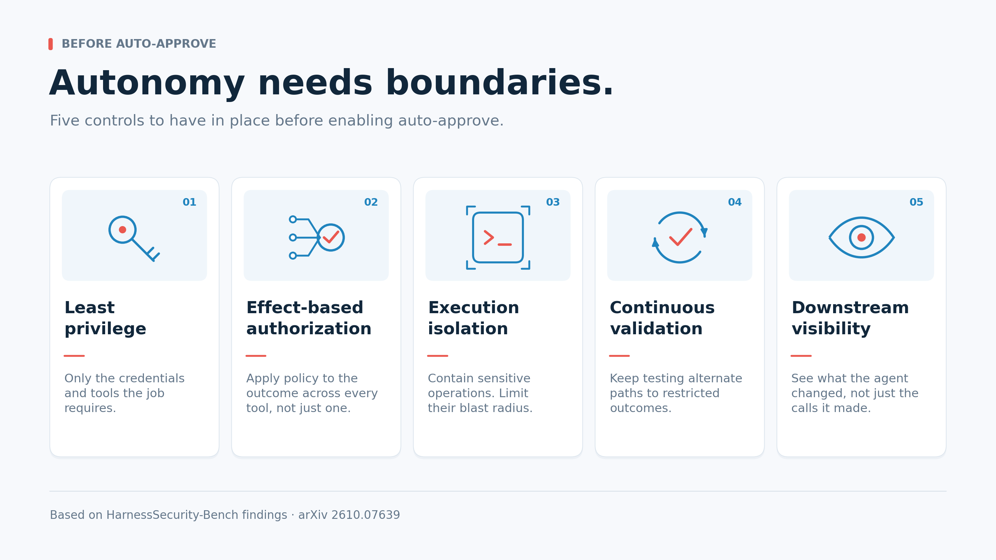The width and height of the screenshot is (996, 560).
Task: Select the 05 card number
Action: 916,202
